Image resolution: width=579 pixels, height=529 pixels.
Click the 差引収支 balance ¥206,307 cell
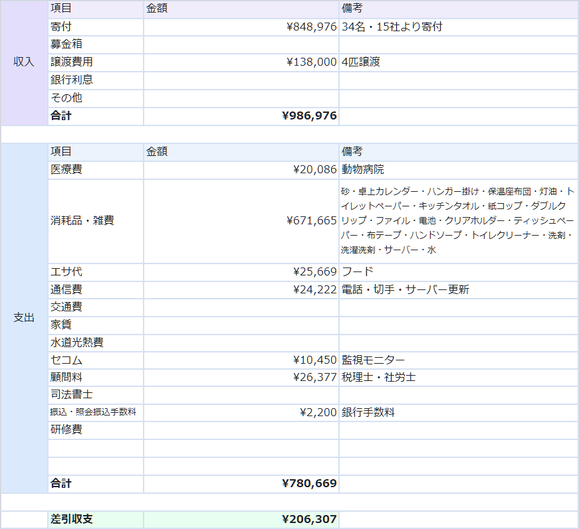pyautogui.click(x=241, y=520)
